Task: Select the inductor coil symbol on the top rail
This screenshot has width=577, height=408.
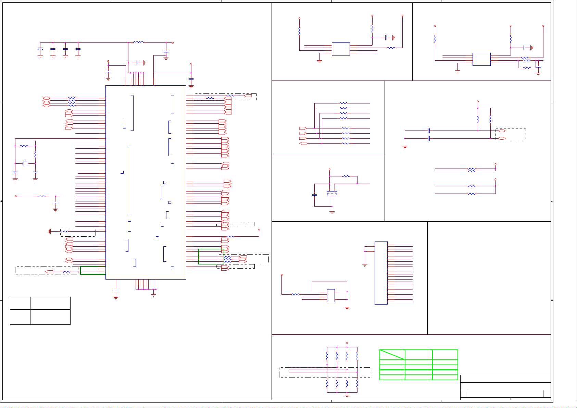Action: [x=138, y=42]
